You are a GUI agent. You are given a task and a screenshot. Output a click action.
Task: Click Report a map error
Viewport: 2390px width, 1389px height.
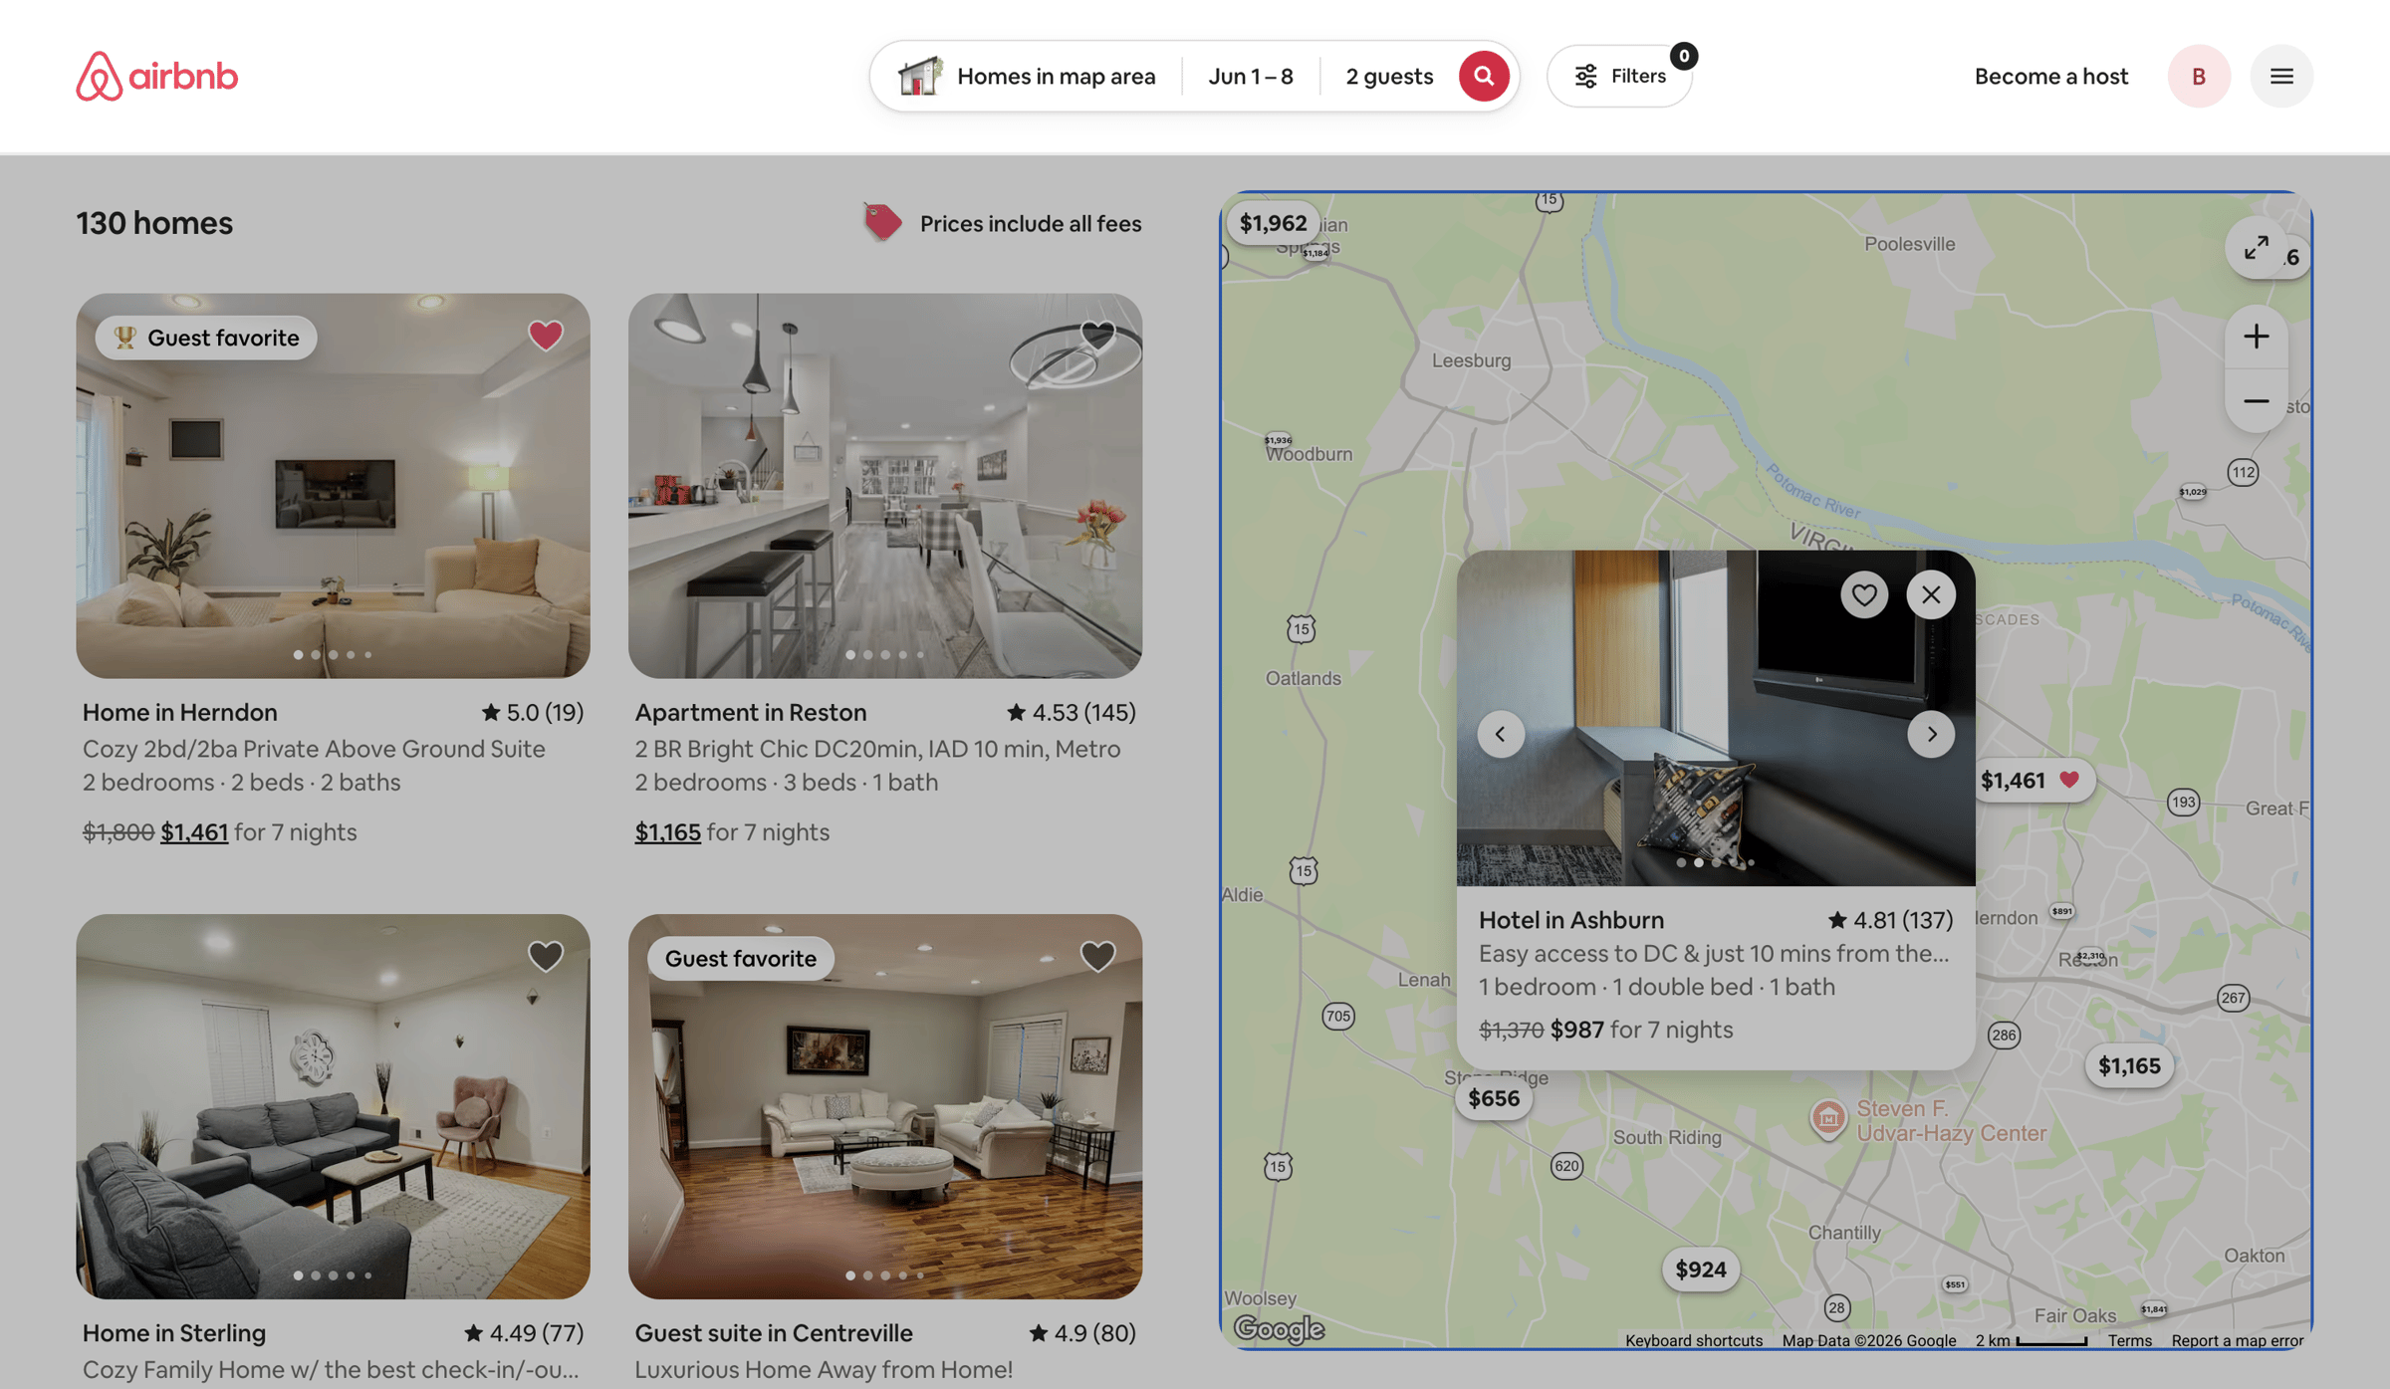(x=2237, y=1340)
